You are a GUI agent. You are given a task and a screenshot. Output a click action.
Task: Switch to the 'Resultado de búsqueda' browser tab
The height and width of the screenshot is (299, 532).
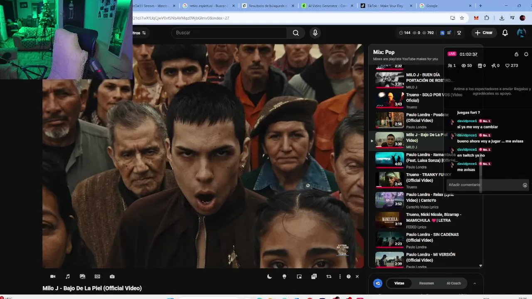(x=268, y=6)
